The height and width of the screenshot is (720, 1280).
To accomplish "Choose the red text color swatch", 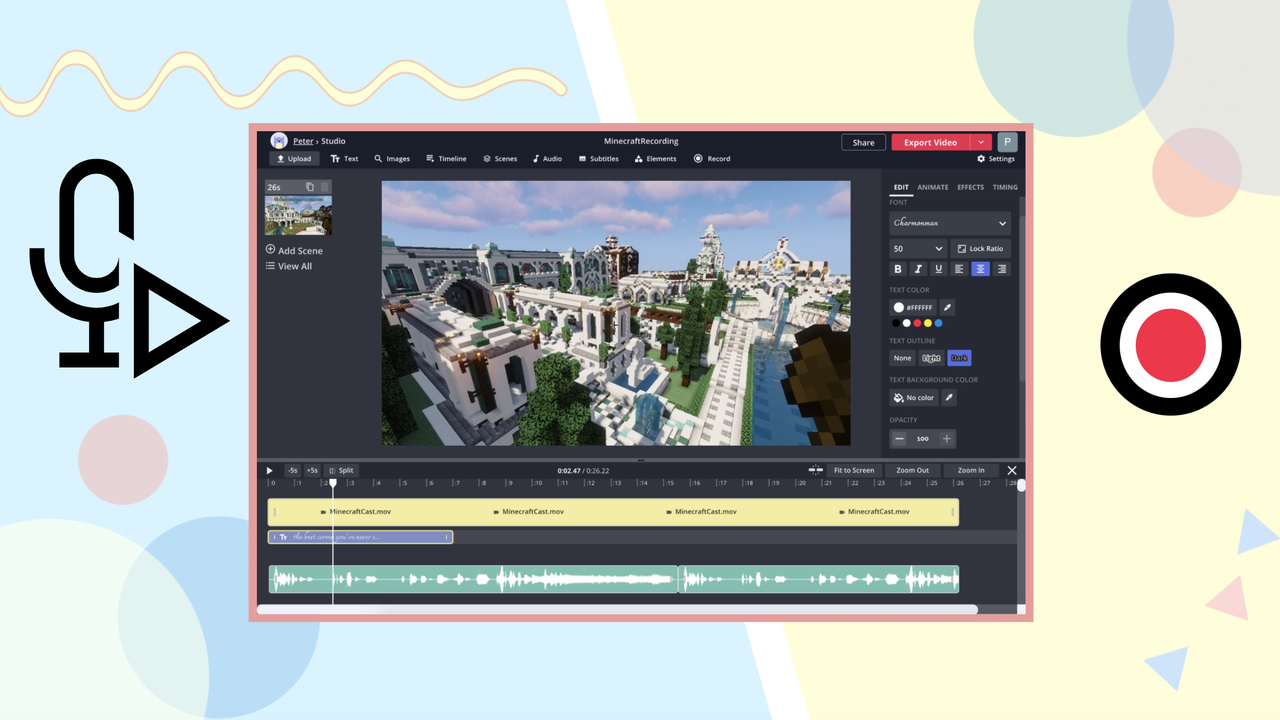I will (917, 323).
